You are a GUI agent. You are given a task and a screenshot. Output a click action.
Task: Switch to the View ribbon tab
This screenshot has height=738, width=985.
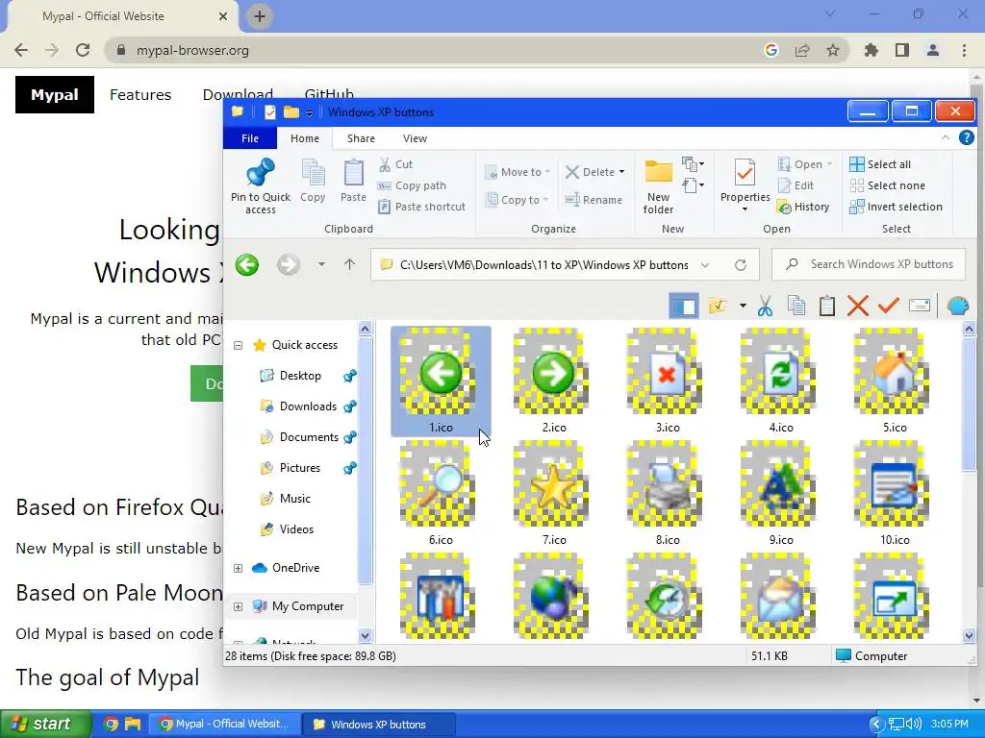tap(415, 138)
